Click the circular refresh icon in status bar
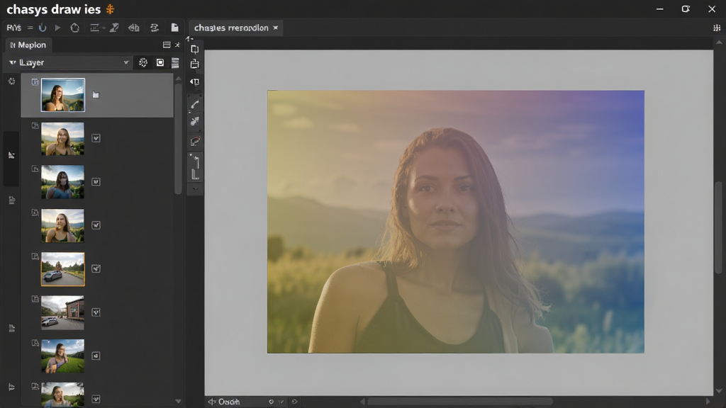Viewport: 726px width, 408px height. (294, 402)
